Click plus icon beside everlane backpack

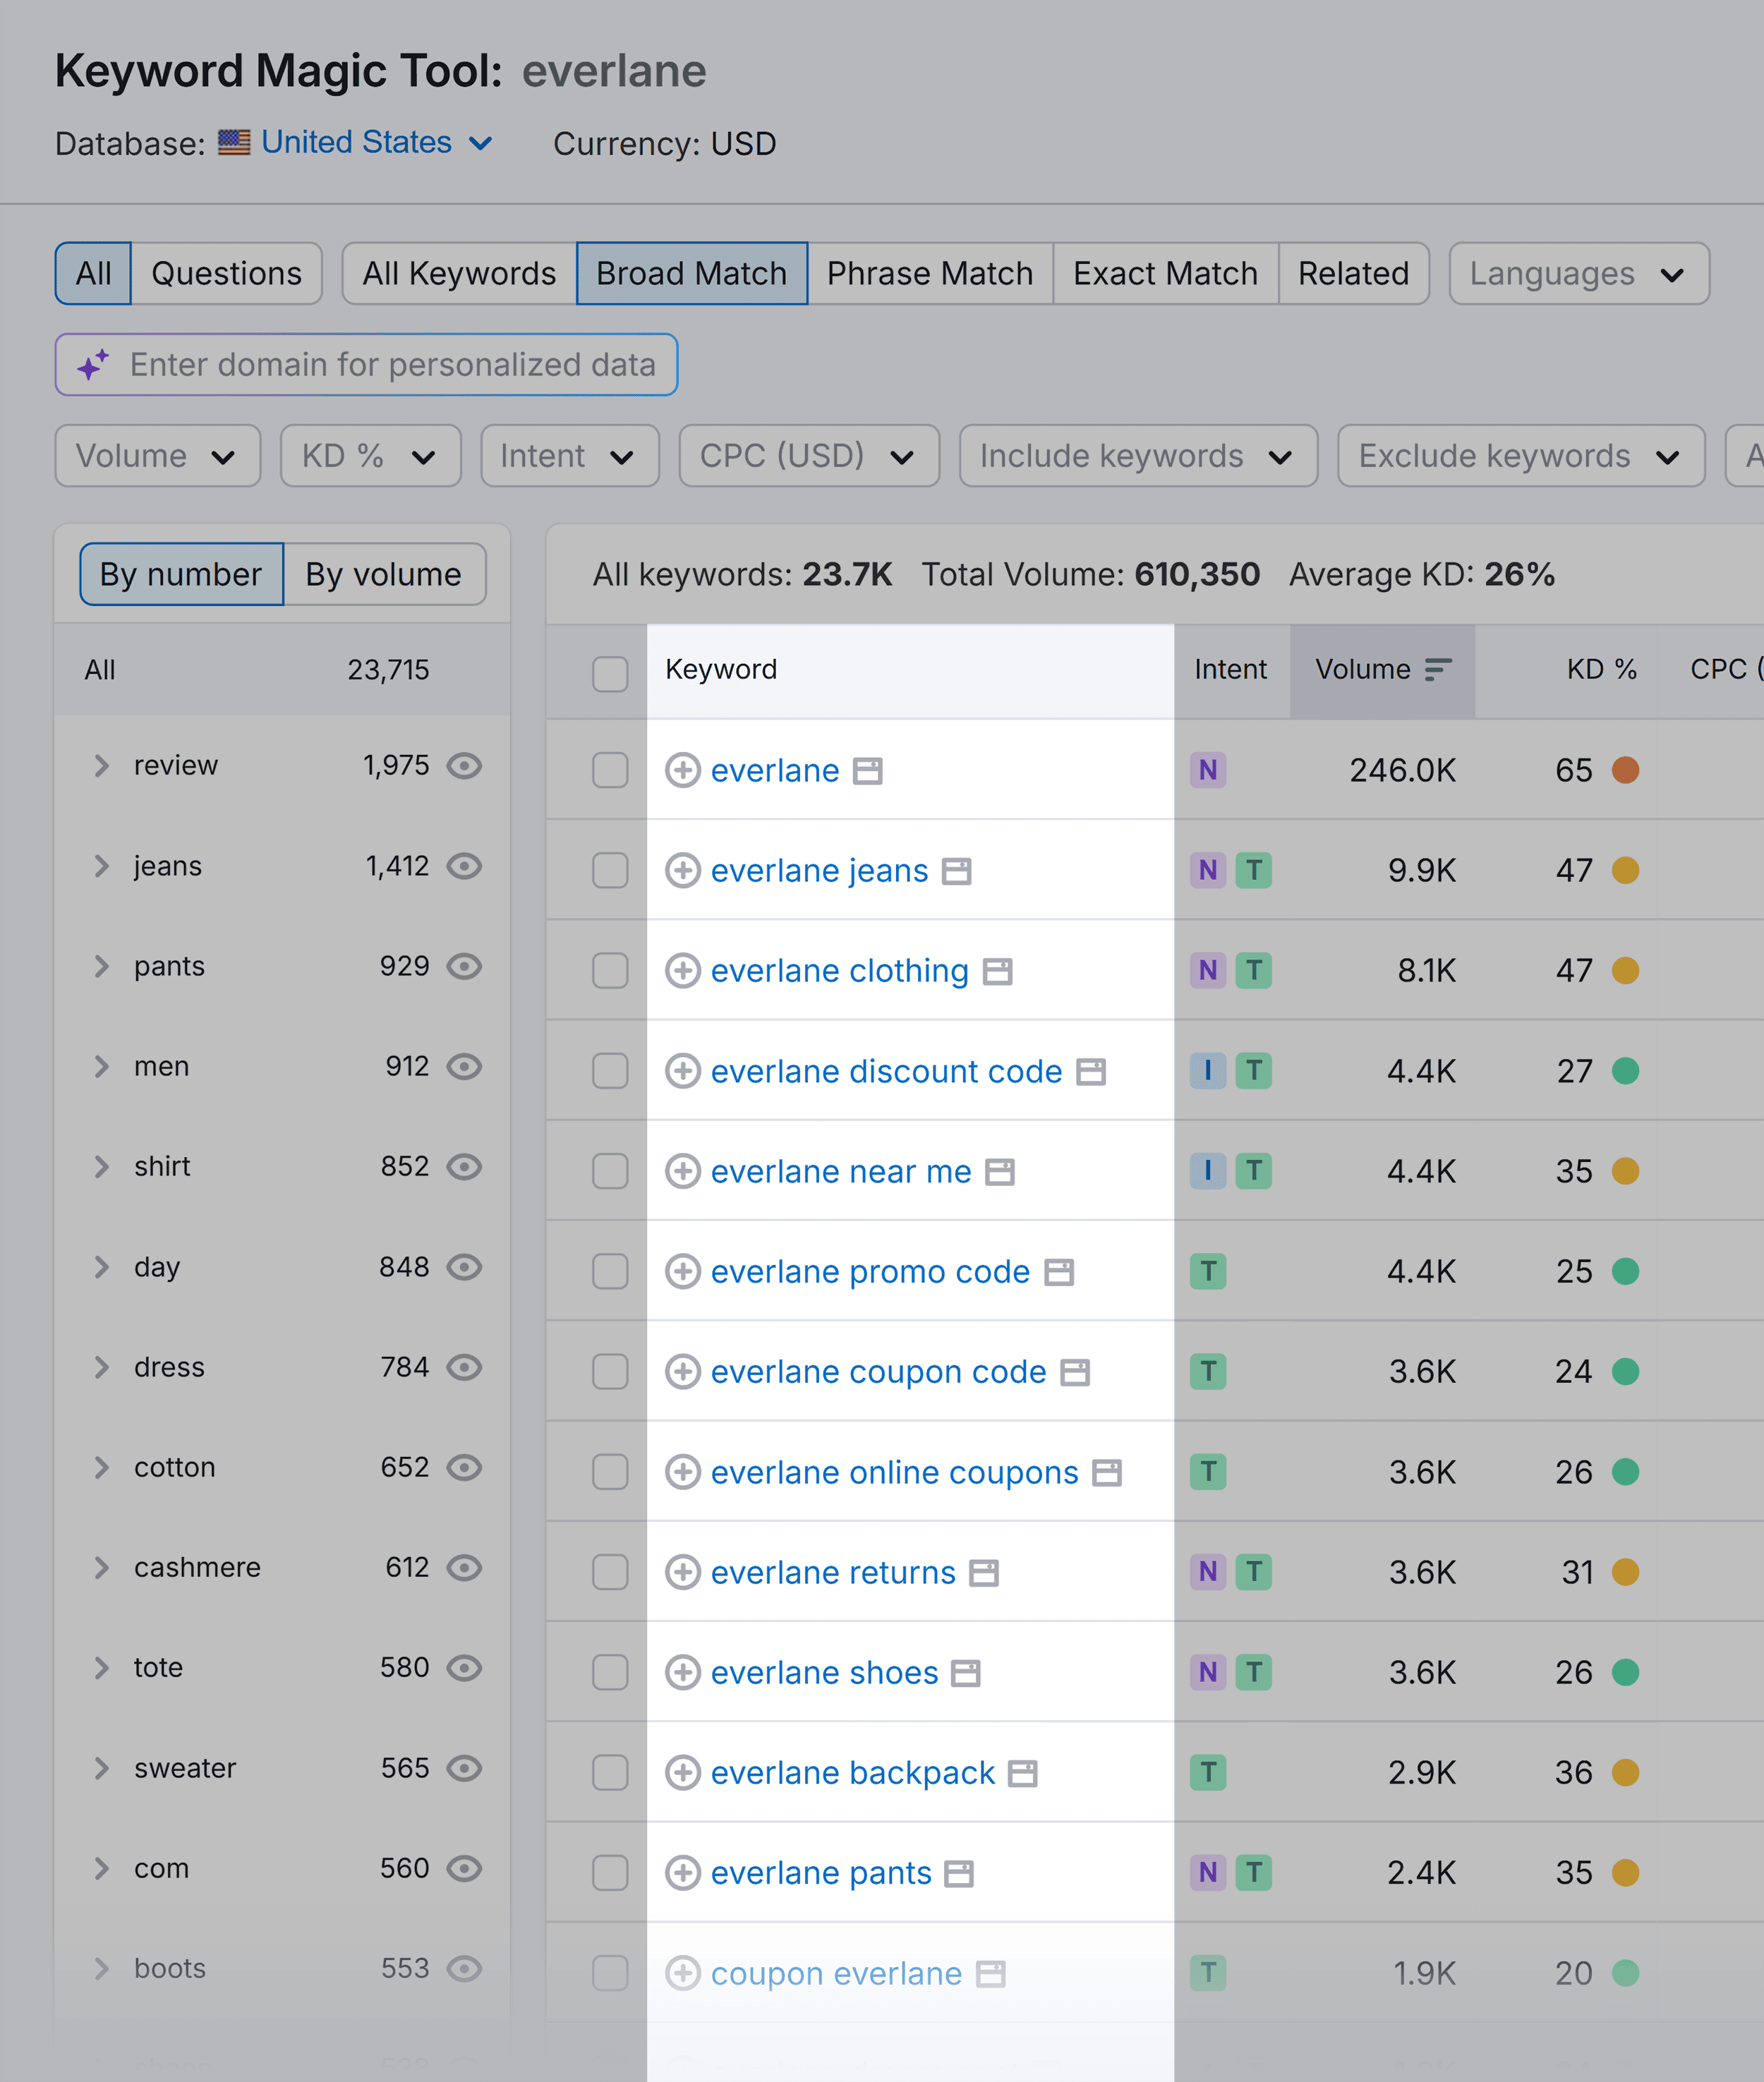point(682,1772)
